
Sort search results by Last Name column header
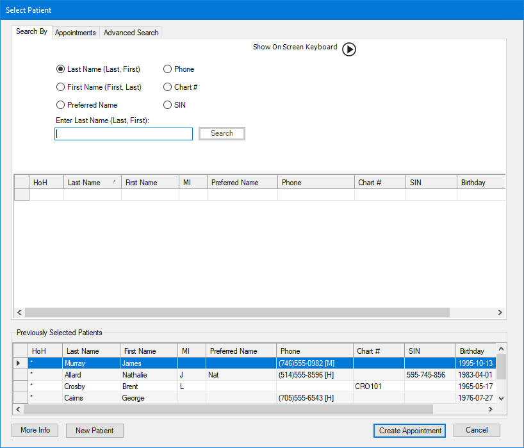pos(92,183)
